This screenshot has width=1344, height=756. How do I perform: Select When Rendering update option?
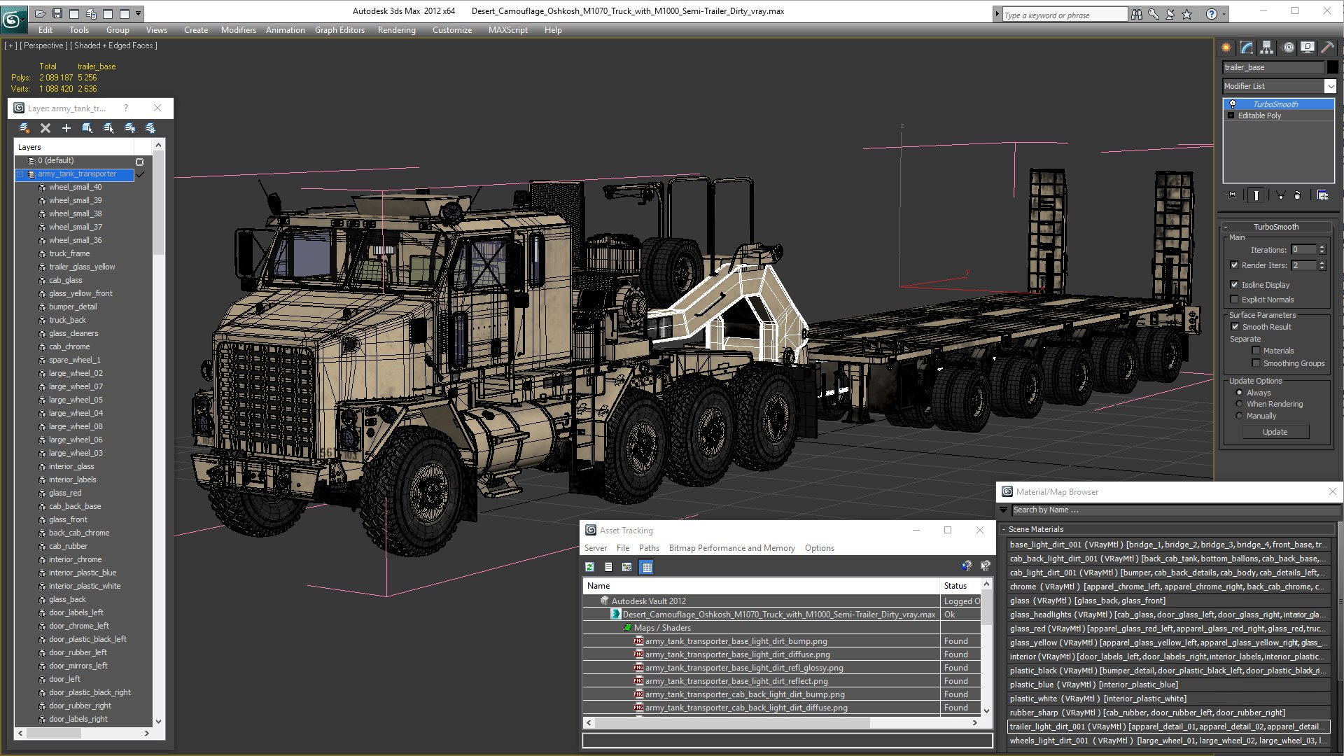coord(1239,404)
